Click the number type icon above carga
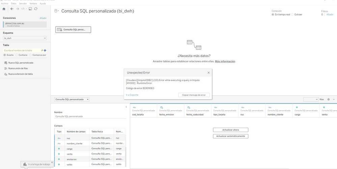This screenshot has width=337, height=169. [297, 107]
